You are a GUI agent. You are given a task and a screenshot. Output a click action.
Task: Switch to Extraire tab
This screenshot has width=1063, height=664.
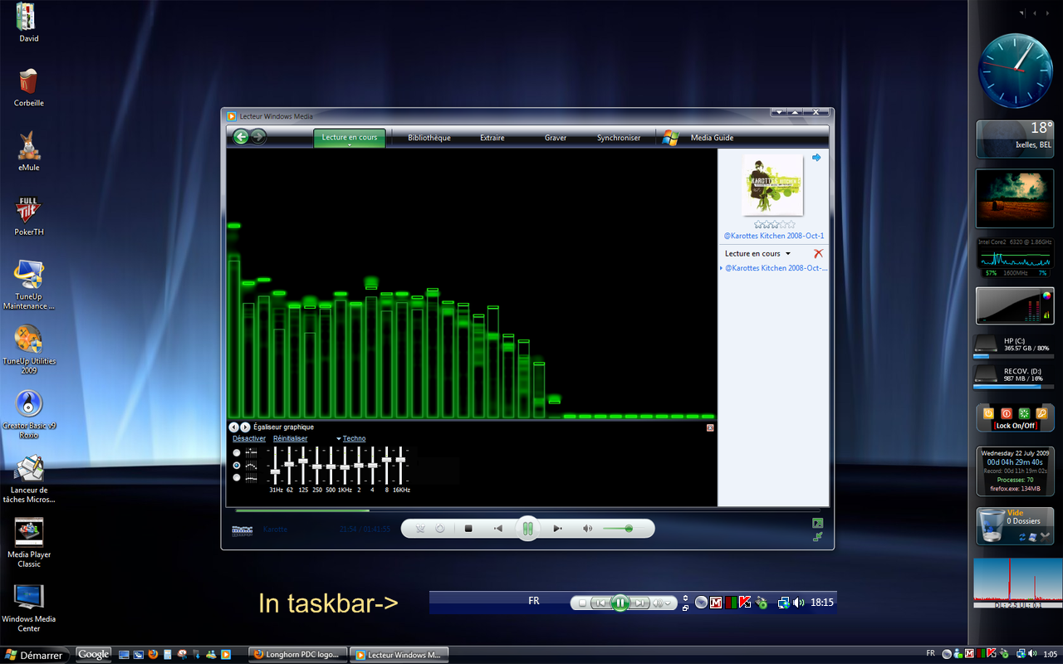click(492, 138)
